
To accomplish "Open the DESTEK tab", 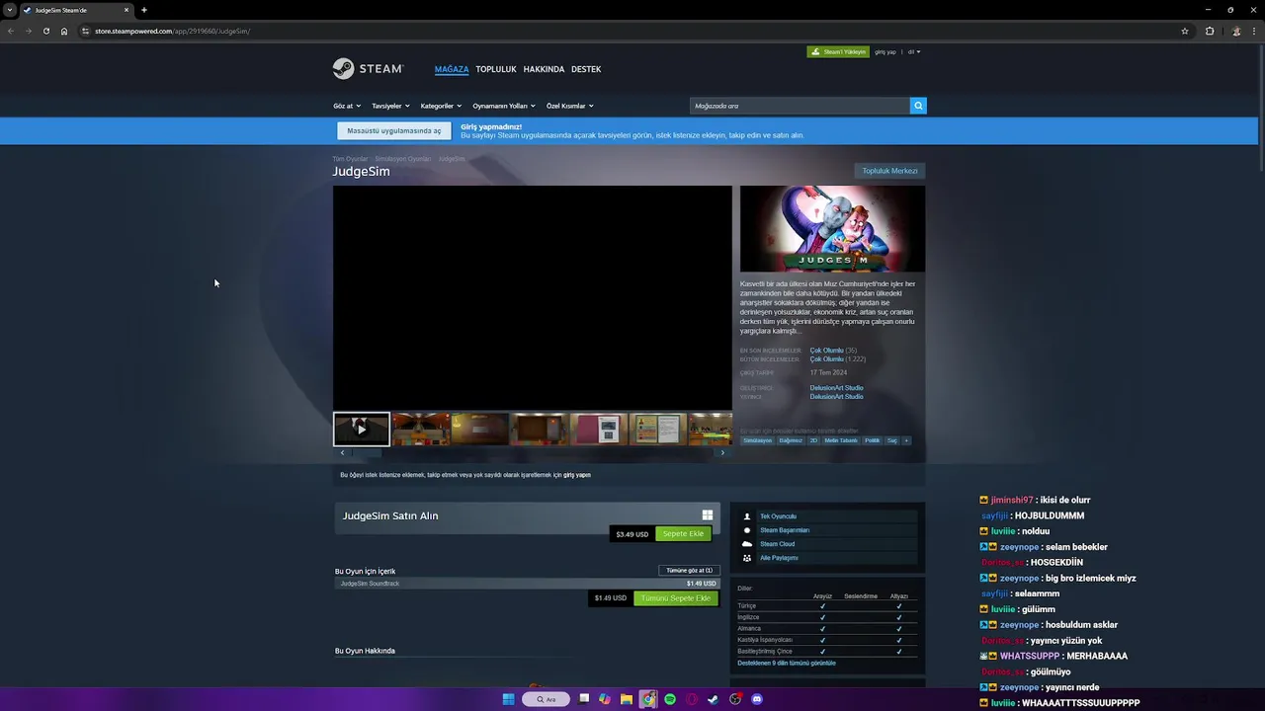I will (x=586, y=69).
